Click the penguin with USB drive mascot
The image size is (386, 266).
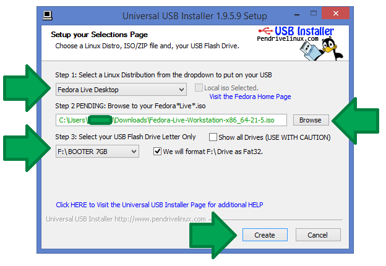(322, 49)
